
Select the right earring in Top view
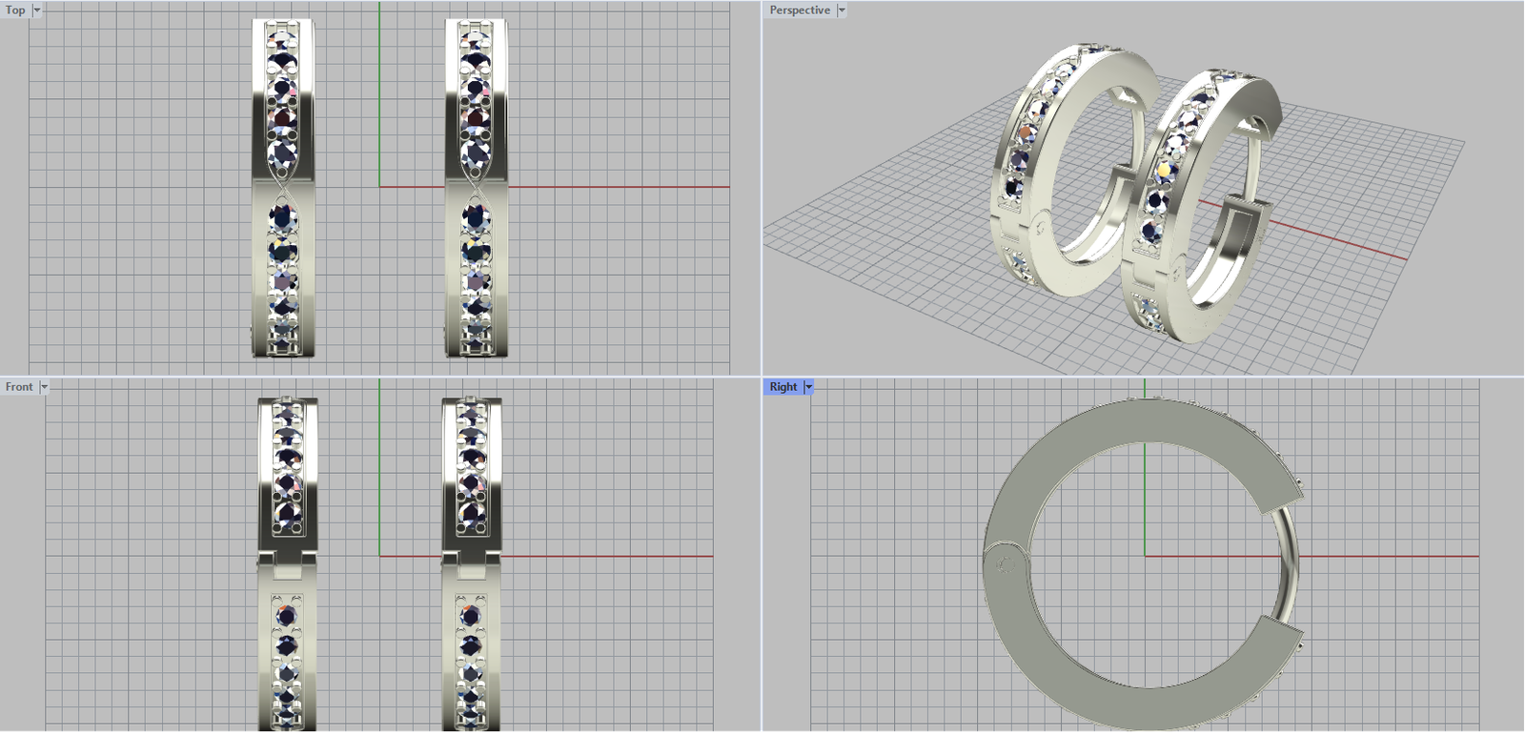point(476,105)
